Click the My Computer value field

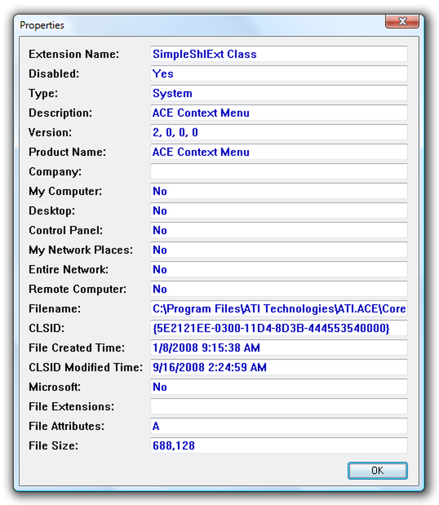[279, 191]
